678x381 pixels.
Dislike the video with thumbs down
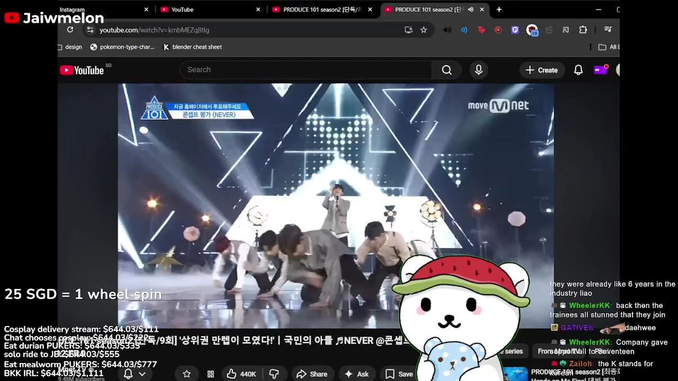point(274,374)
